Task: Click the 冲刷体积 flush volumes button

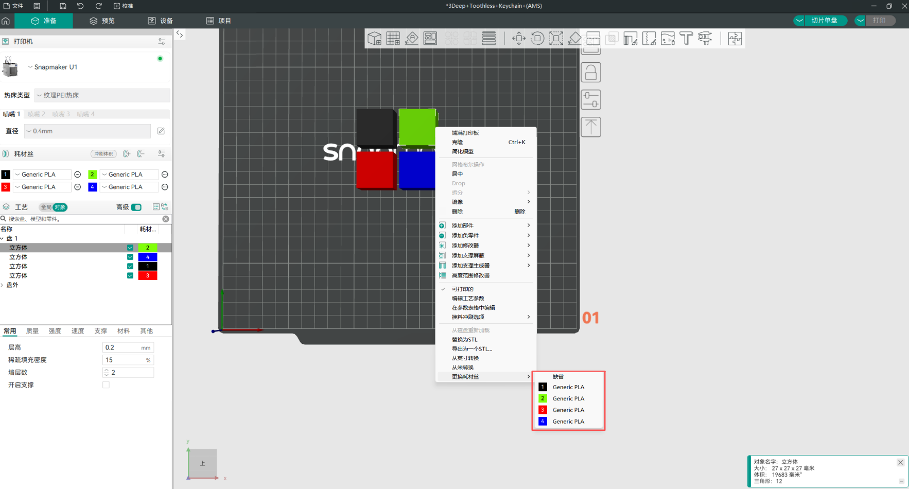Action: 103,154
